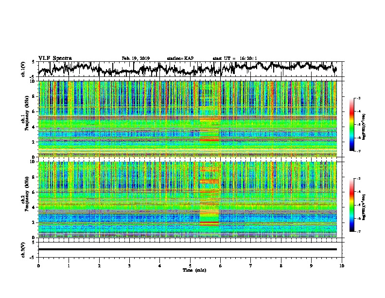Select the date text "Feb. 19, 2019"
This screenshot has width=385, height=298.
[136, 58]
